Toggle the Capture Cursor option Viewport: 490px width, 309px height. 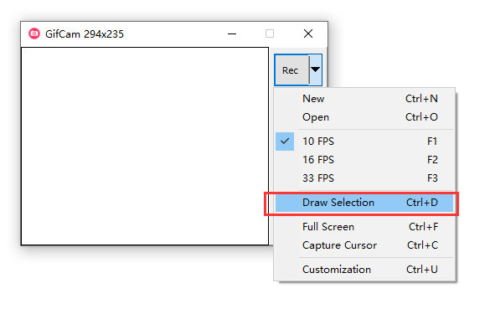(x=364, y=245)
